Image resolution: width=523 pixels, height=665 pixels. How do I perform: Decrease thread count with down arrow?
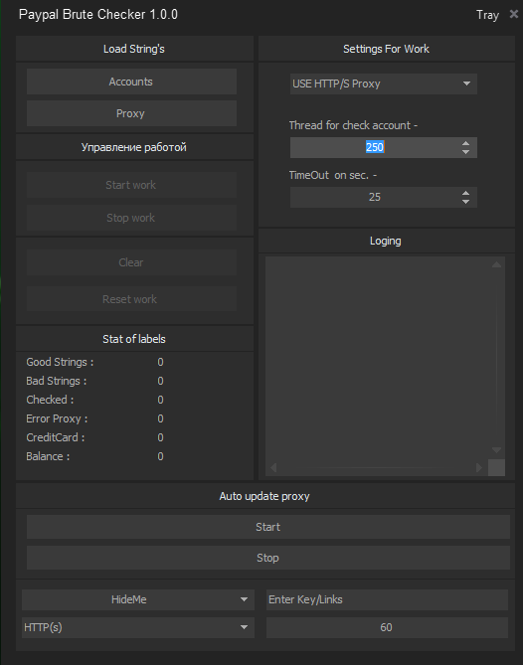pyautogui.click(x=465, y=152)
